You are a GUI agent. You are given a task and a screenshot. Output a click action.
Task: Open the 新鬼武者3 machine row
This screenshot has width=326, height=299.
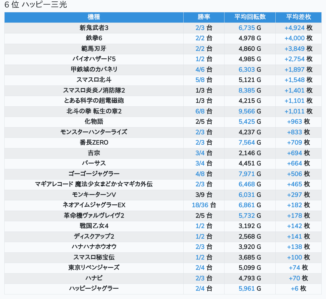tap(94, 28)
